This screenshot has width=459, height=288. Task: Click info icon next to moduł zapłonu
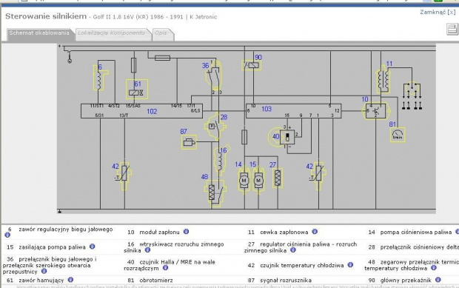pos(186,232)
